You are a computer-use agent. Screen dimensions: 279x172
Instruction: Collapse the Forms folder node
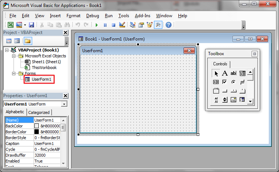14,73
